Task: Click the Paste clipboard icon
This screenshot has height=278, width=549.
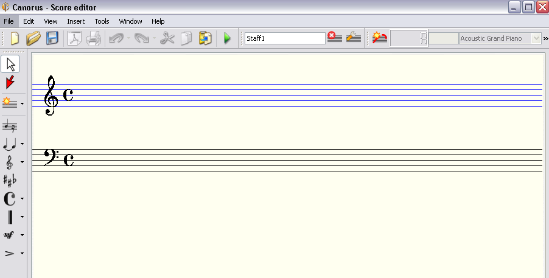Action: point(205,38)
